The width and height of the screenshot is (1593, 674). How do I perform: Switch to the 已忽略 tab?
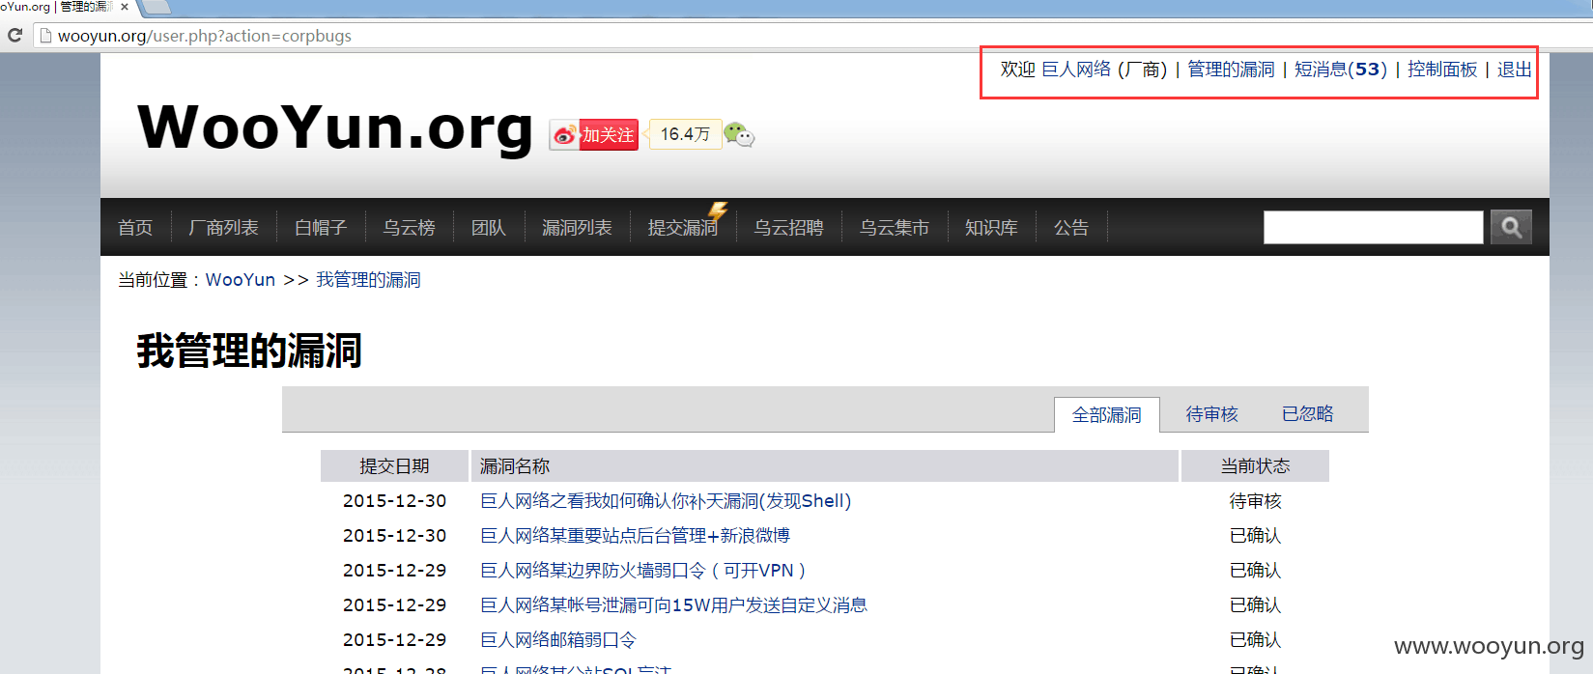click(x=1308, y=414)
